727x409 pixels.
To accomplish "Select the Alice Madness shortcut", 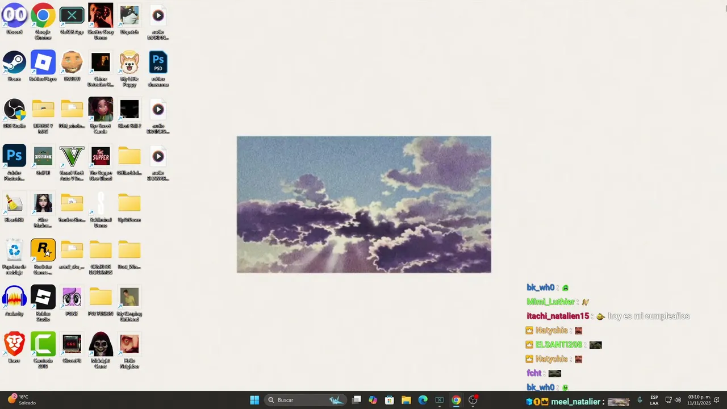I will (x=43, y=210).
